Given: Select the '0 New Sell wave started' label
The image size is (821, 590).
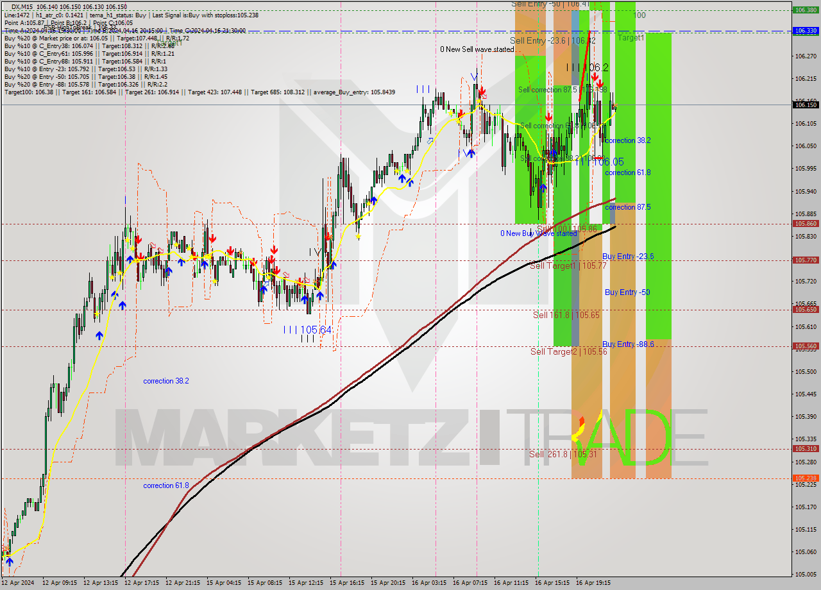Looking at the screenshot, I should tap(477, 49).
